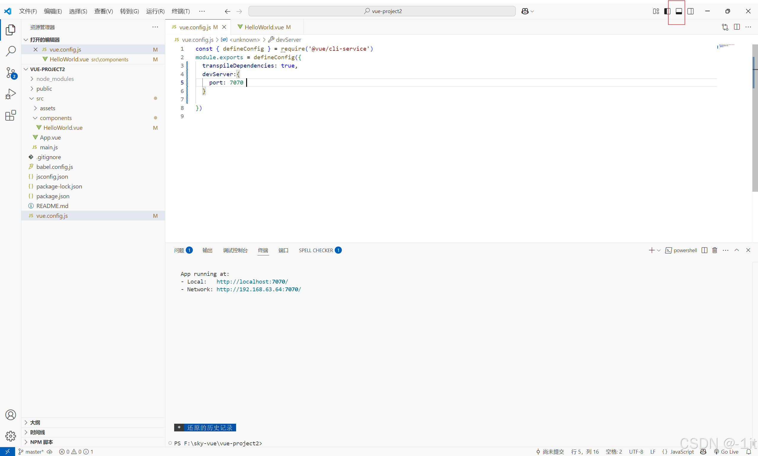The image size is (758, 456).
Task: Click the Go Live status bar button
Action: (726, 451)
